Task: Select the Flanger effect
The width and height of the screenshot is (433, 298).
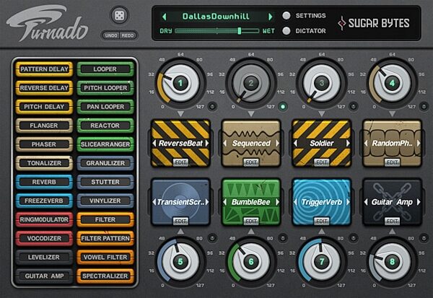Action: click(44, 126)
